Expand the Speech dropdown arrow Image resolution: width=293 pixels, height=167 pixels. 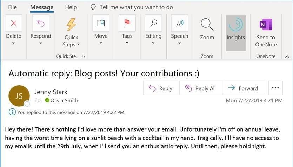pos(180,43)
